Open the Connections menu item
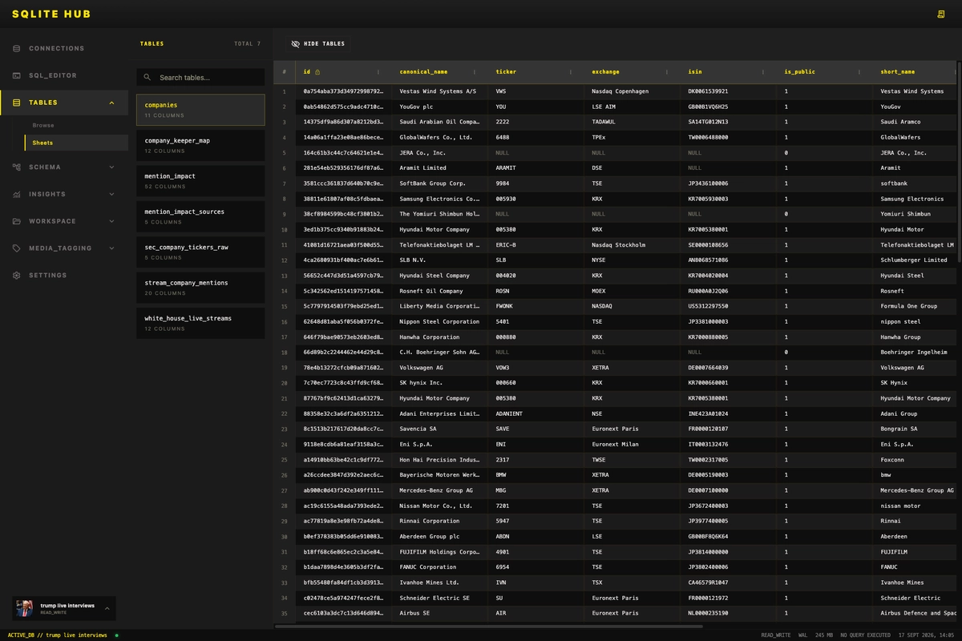Screen dimensions: 962x641 (x=64, y=49)
